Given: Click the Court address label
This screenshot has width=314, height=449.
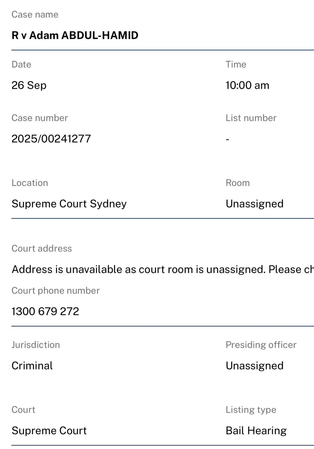Looking at the screenshot, I should (42, 249).
